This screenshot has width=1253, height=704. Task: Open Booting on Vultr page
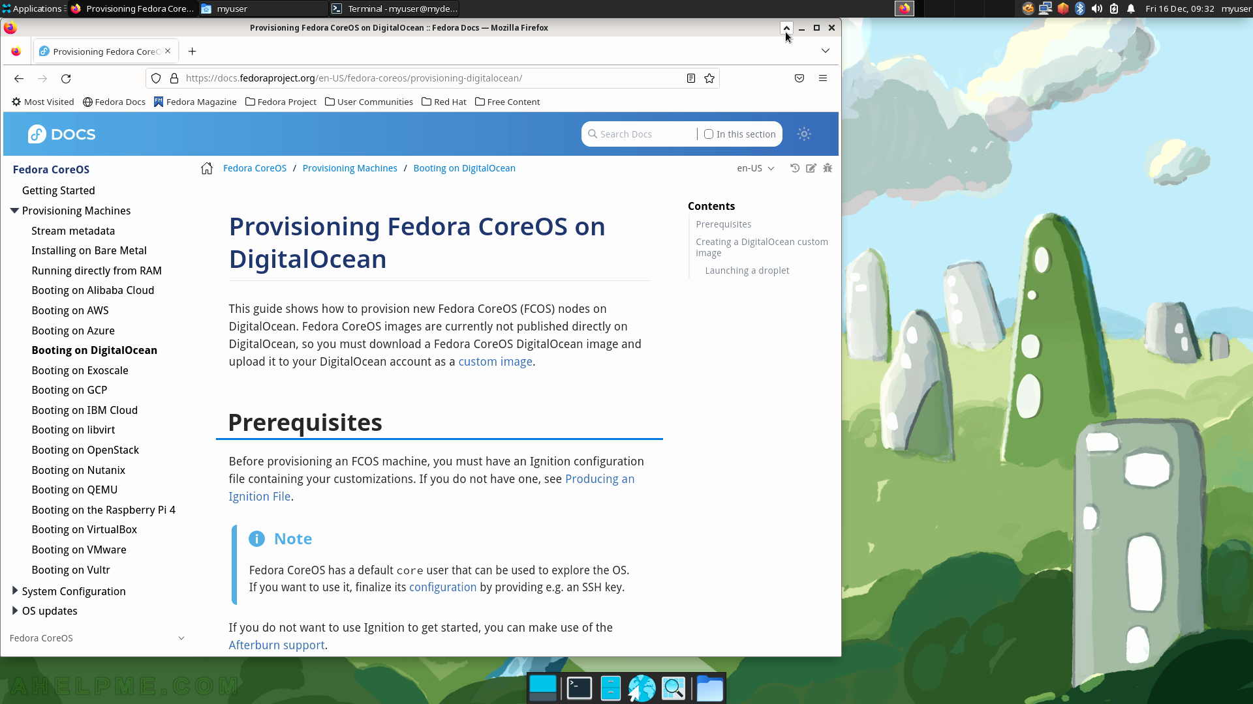pos(70,570)
